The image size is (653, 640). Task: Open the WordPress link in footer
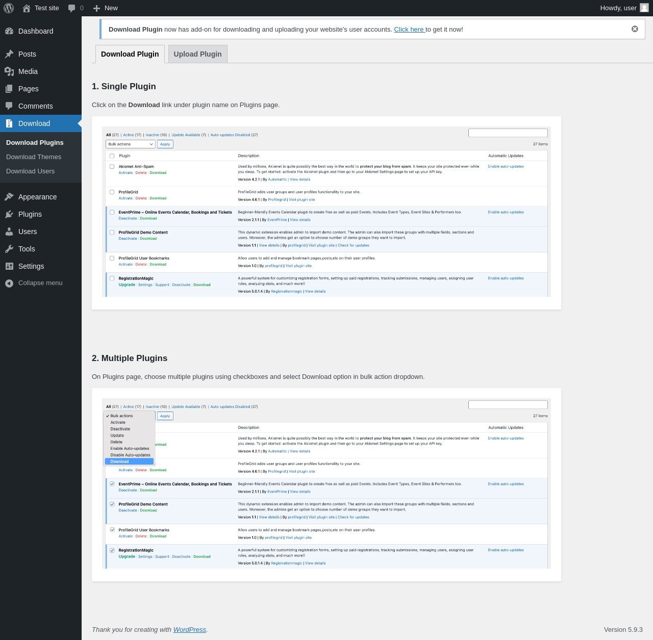[189, 630]
